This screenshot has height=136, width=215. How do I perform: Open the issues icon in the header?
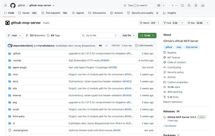(x=182, y=5)
